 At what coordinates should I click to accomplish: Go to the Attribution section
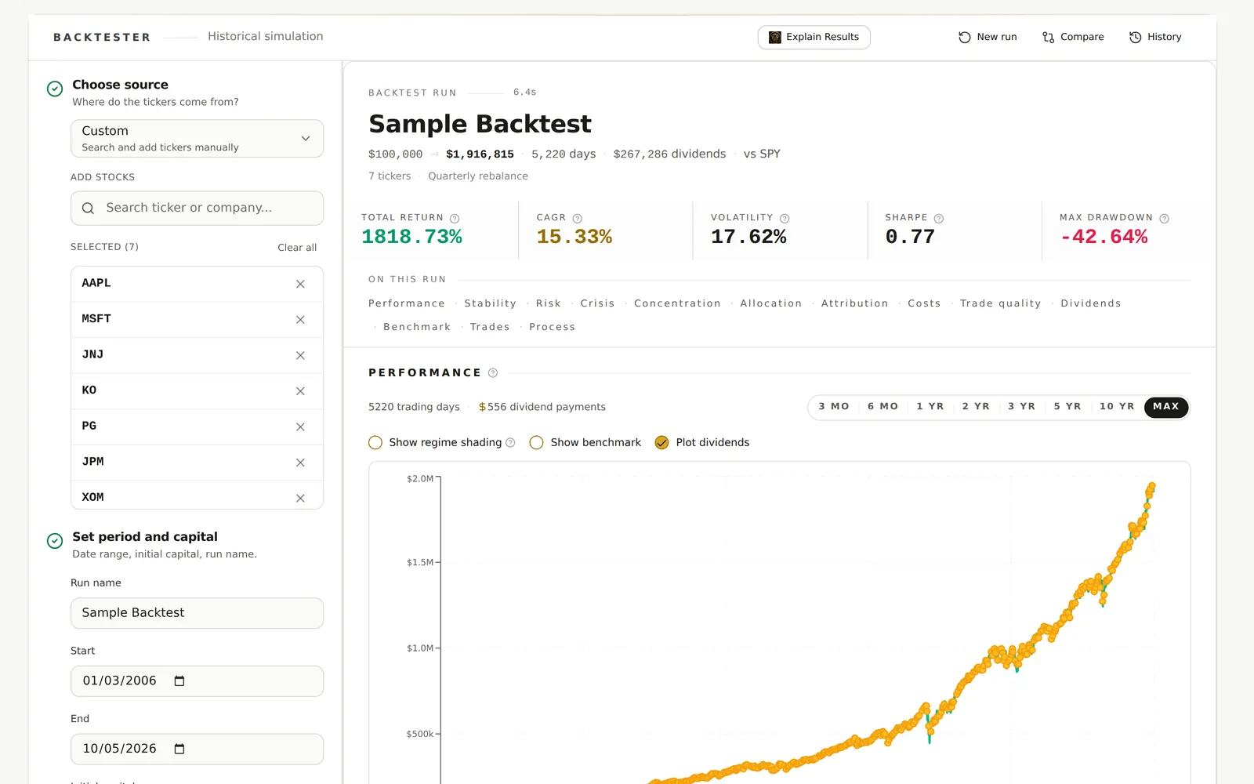click(854, 303)
